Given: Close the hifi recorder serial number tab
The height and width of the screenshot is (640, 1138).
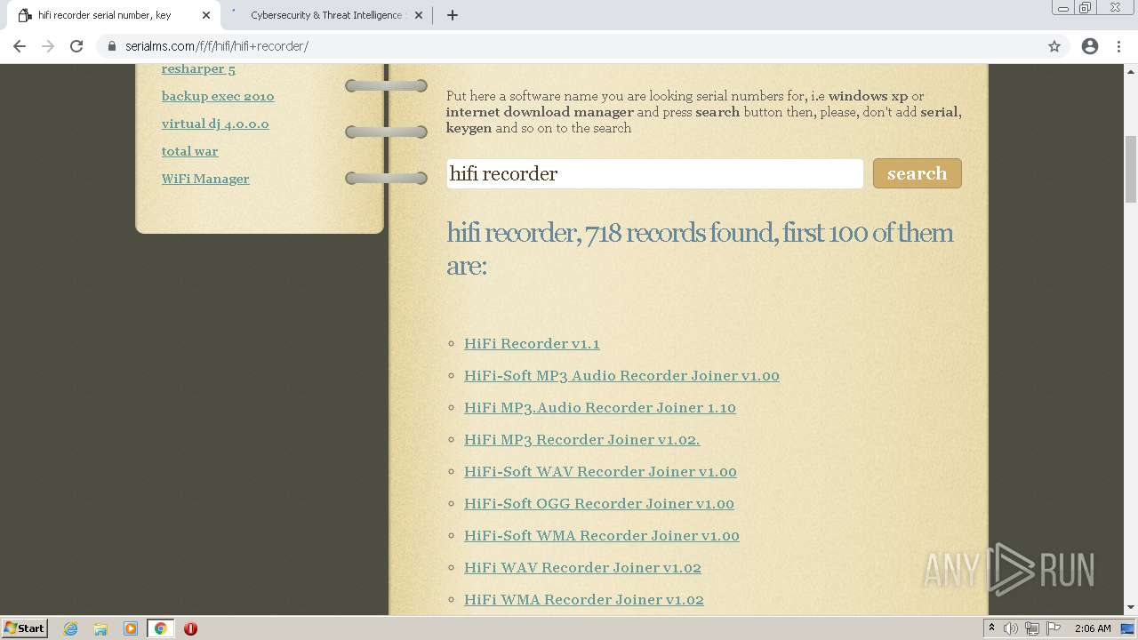Looking at the screenshot, I should 206,15.
